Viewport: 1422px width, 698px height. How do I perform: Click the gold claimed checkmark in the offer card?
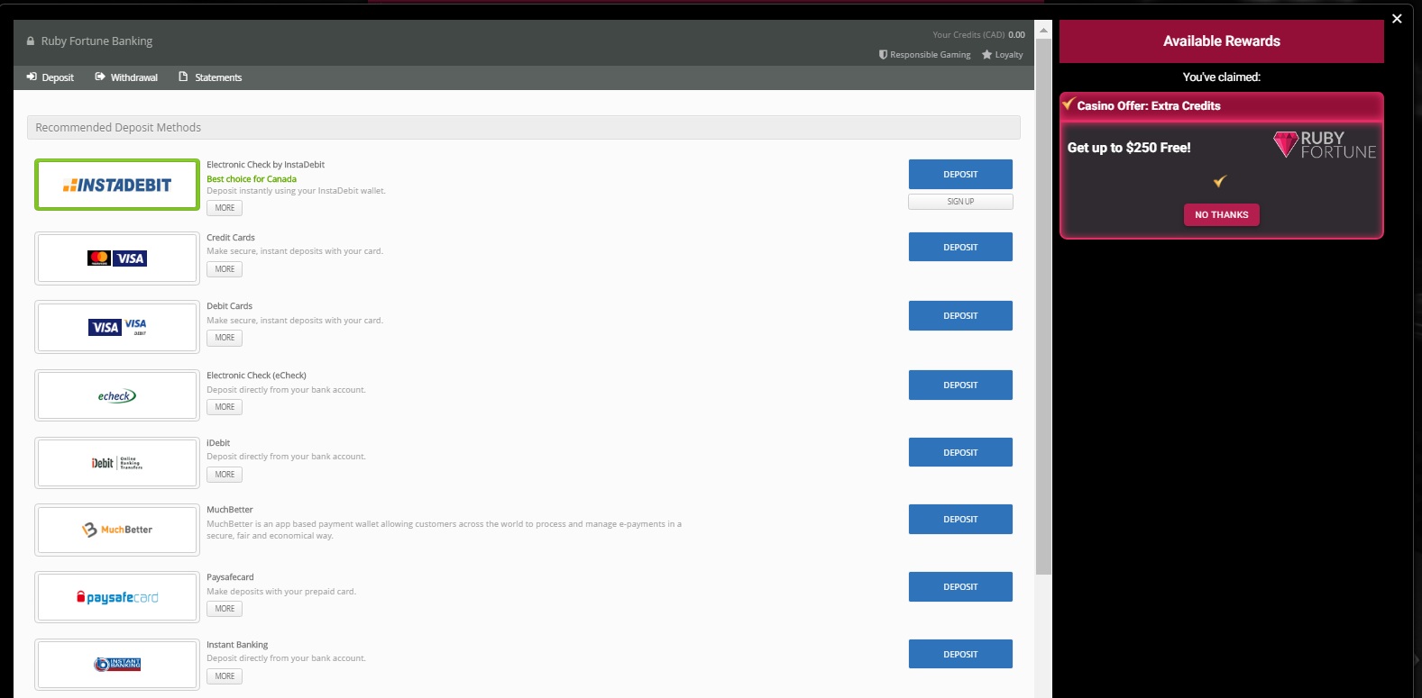1220,181
